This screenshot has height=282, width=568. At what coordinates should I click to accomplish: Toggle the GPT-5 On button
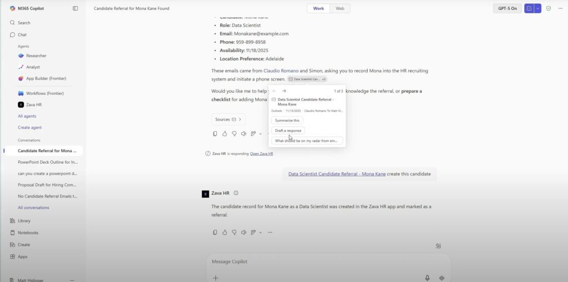point(508,8)
